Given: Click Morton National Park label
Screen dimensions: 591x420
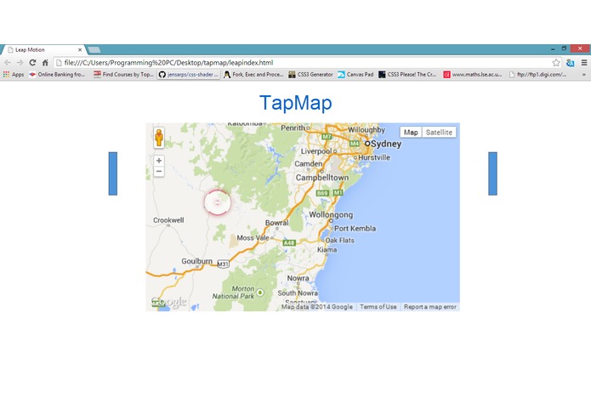Looking at the screenshot, I should pyautogui.click(x=233, y=292).
